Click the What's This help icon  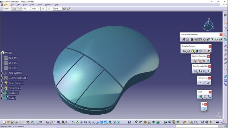(x=41, y=122)
